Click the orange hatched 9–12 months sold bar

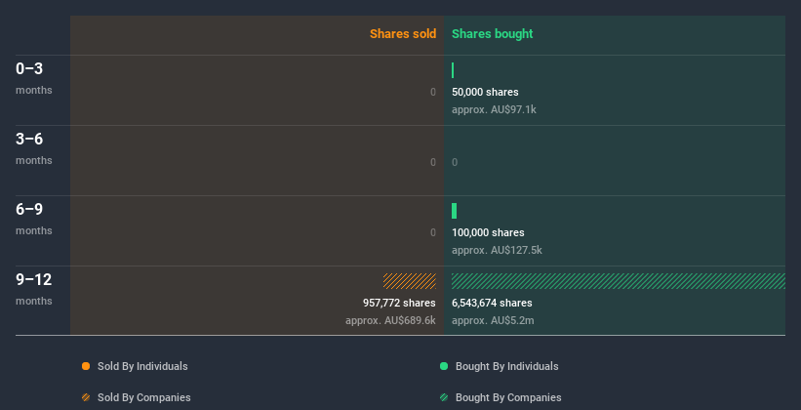coord(410,281)
